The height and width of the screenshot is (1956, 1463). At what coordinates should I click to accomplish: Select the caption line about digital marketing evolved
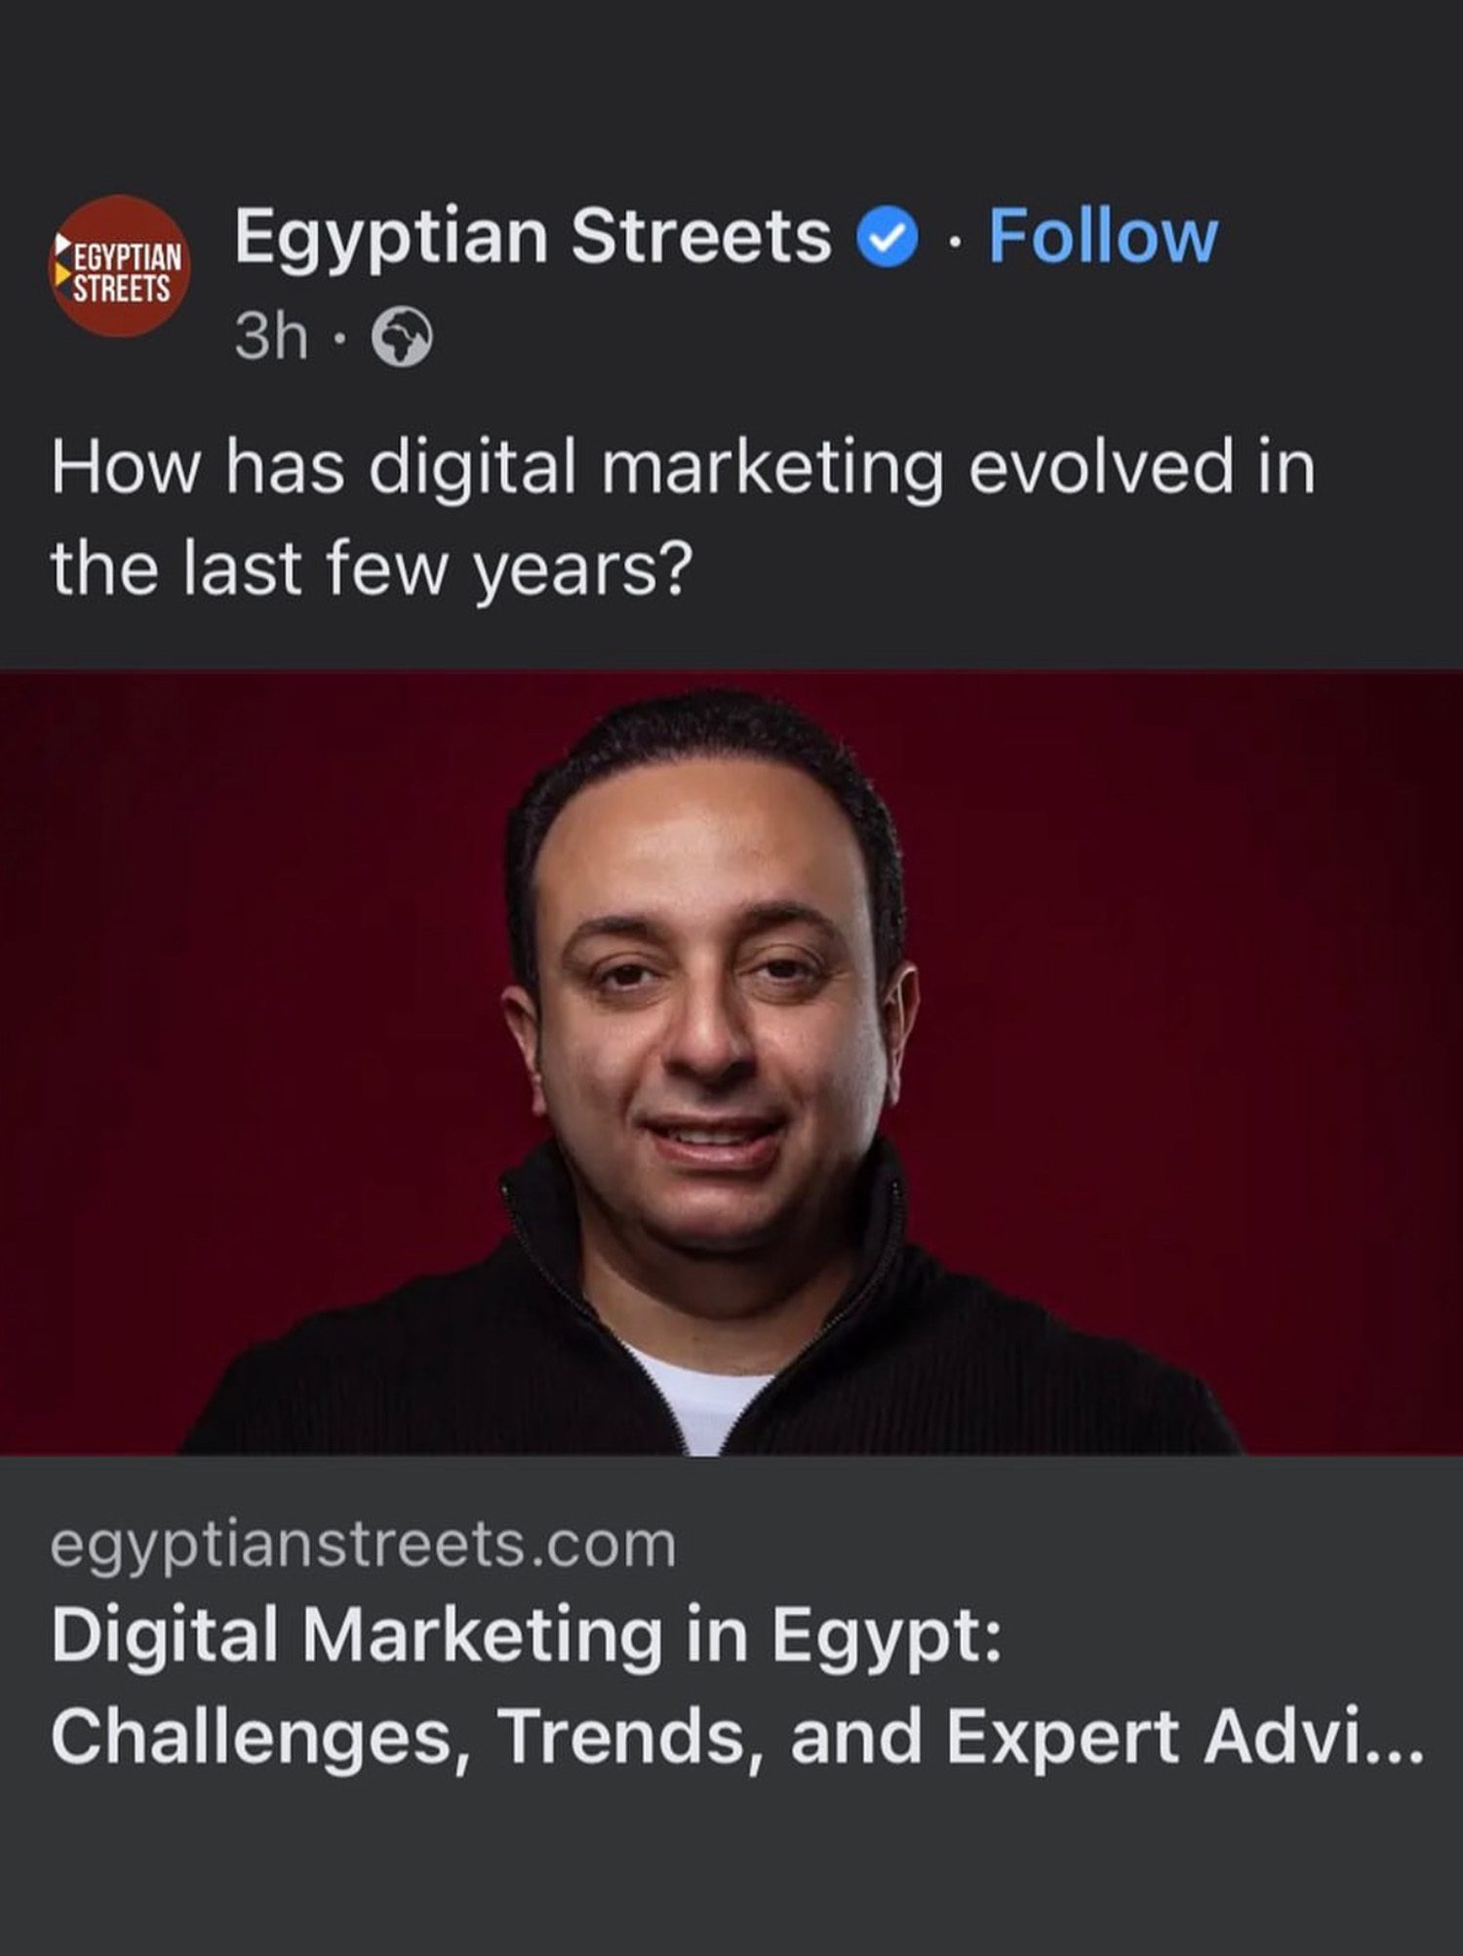[683, 470]
